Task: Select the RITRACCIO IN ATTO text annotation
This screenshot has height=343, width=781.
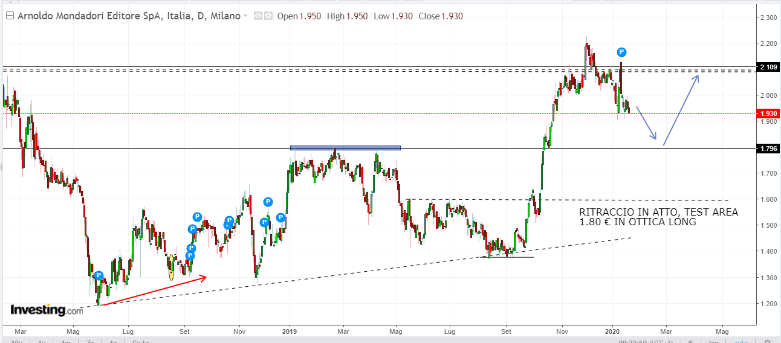Action: [x=658, y=217]
